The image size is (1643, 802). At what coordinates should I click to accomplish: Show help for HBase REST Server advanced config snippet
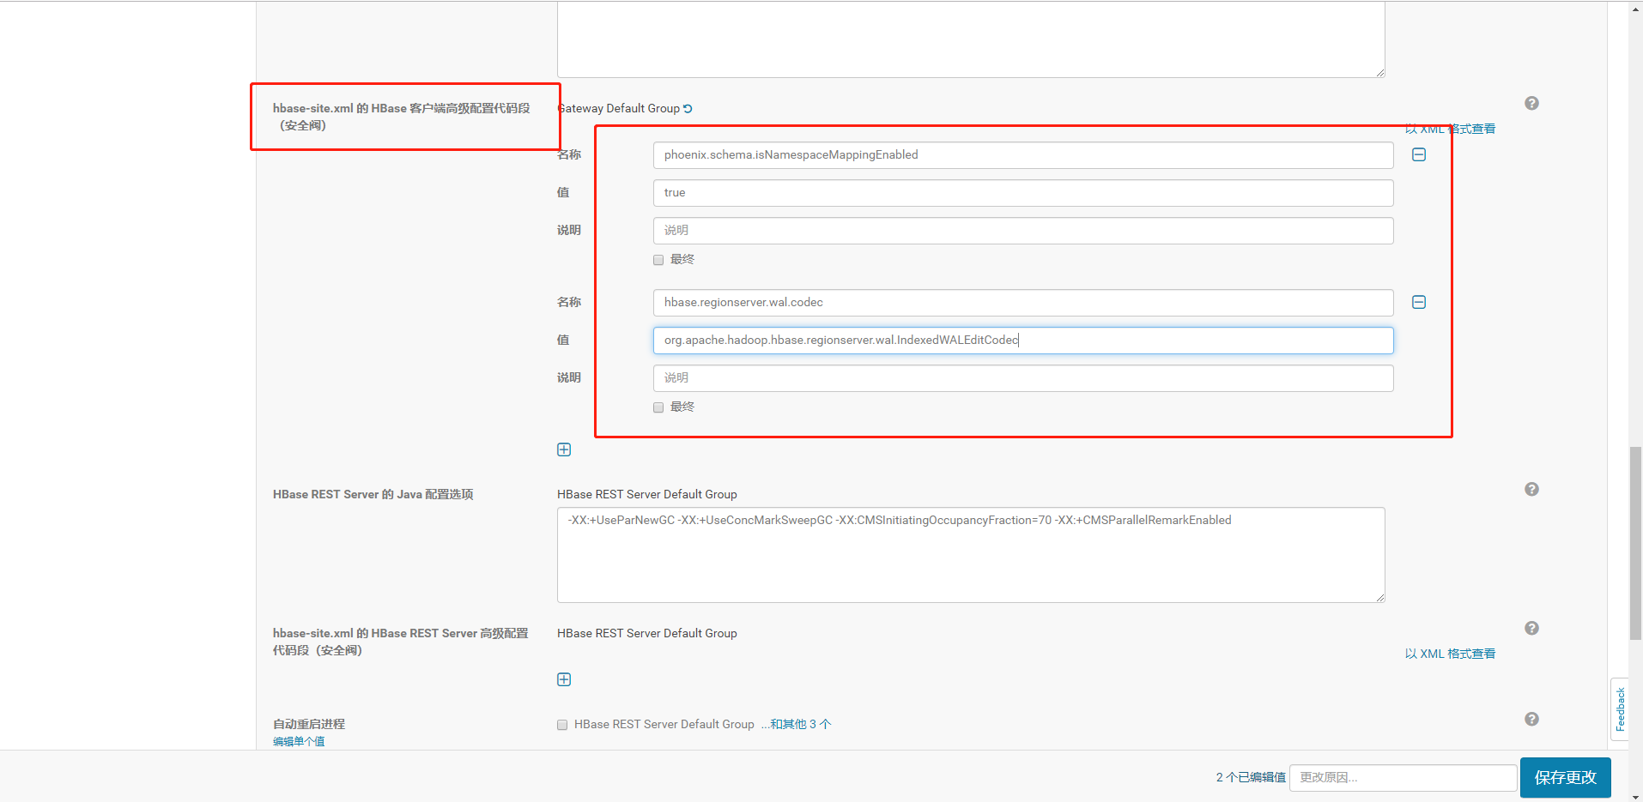click(1531, 628)
